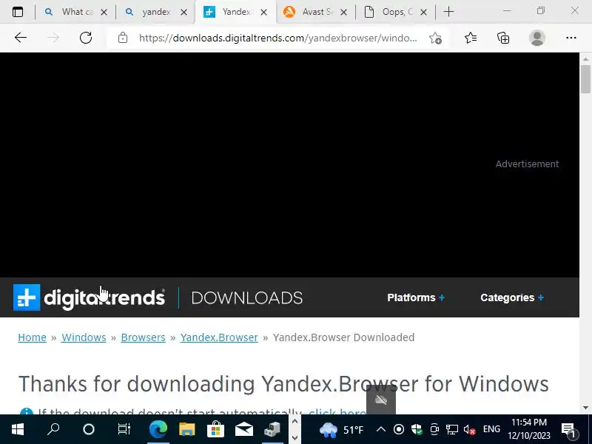Open the Favorites list
Image resolution: width=592 pixels, height=444 pixels.
point(471,38)
